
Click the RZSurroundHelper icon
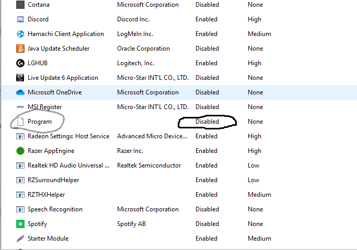[20, 180]
